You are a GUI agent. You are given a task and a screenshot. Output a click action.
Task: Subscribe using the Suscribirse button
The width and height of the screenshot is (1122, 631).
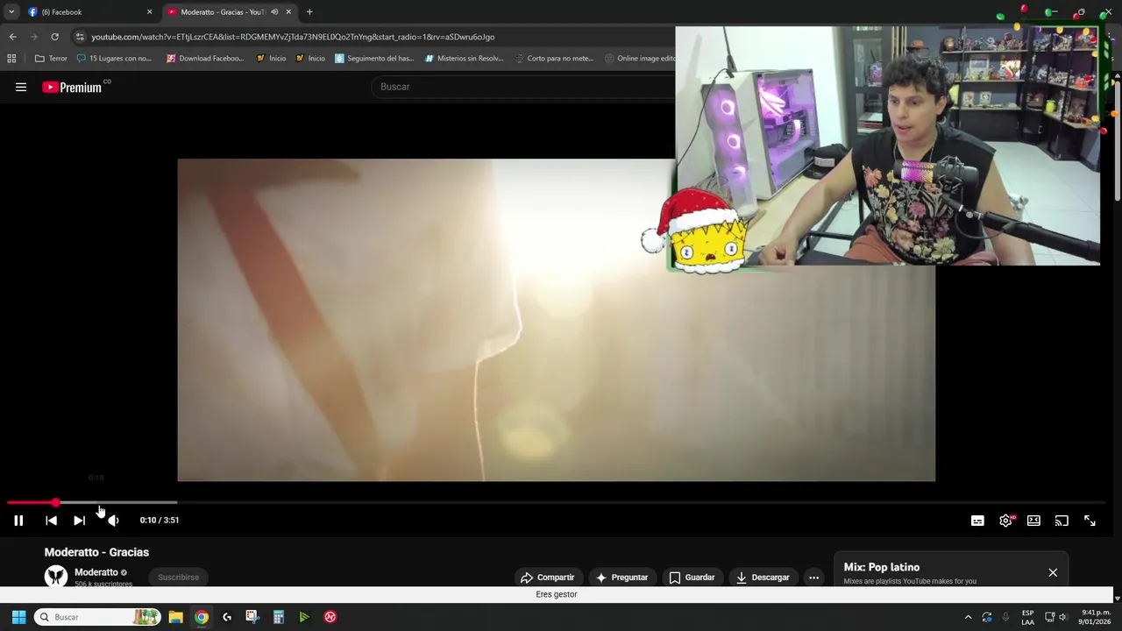pos(178,578)
